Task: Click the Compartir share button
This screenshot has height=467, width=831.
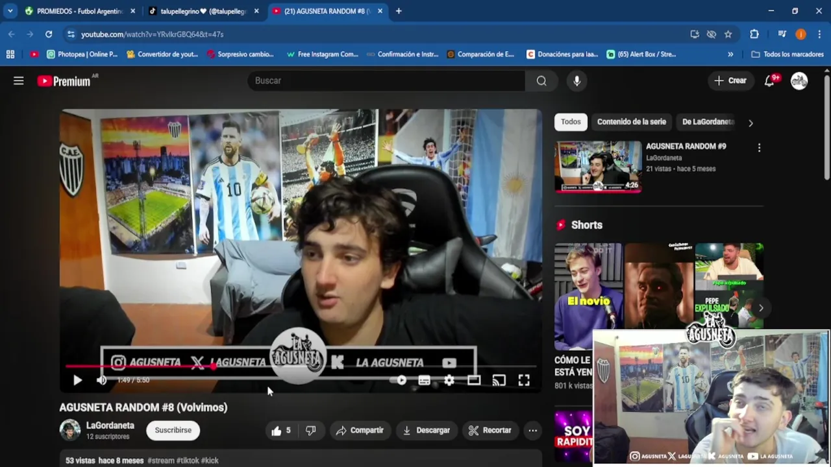Action: 360,430
